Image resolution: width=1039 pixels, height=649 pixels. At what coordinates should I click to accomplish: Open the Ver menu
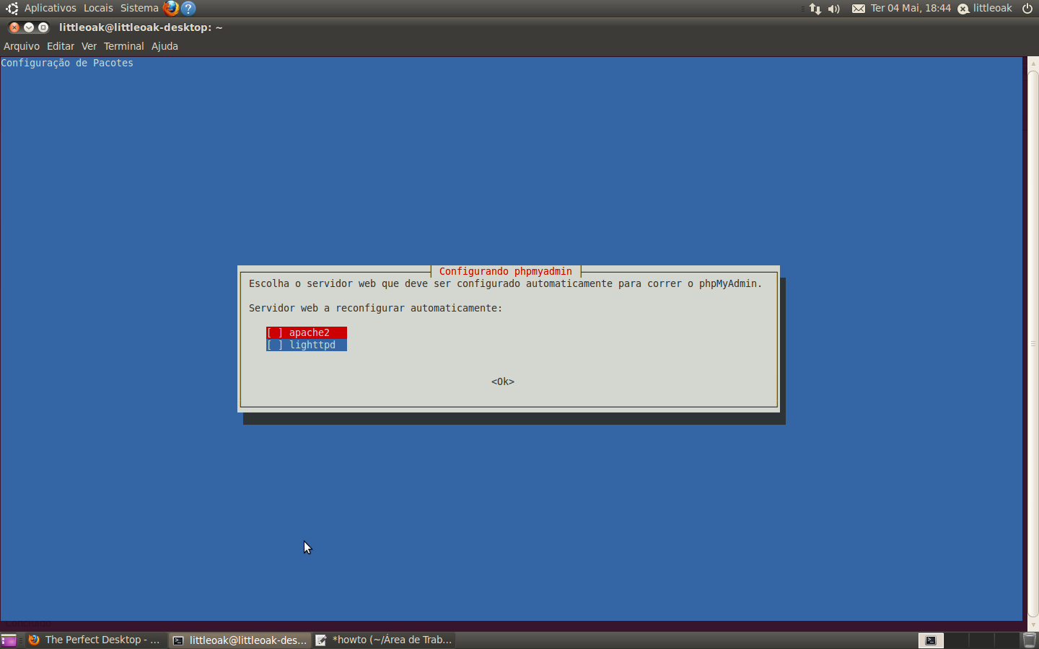pyautogui.click(x=89, y=46)
